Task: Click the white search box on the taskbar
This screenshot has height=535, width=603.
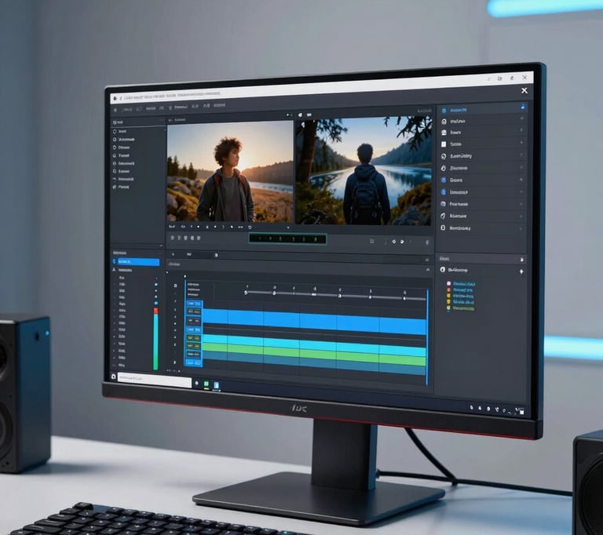Action: pyautogui.click(x=154, y=380)
